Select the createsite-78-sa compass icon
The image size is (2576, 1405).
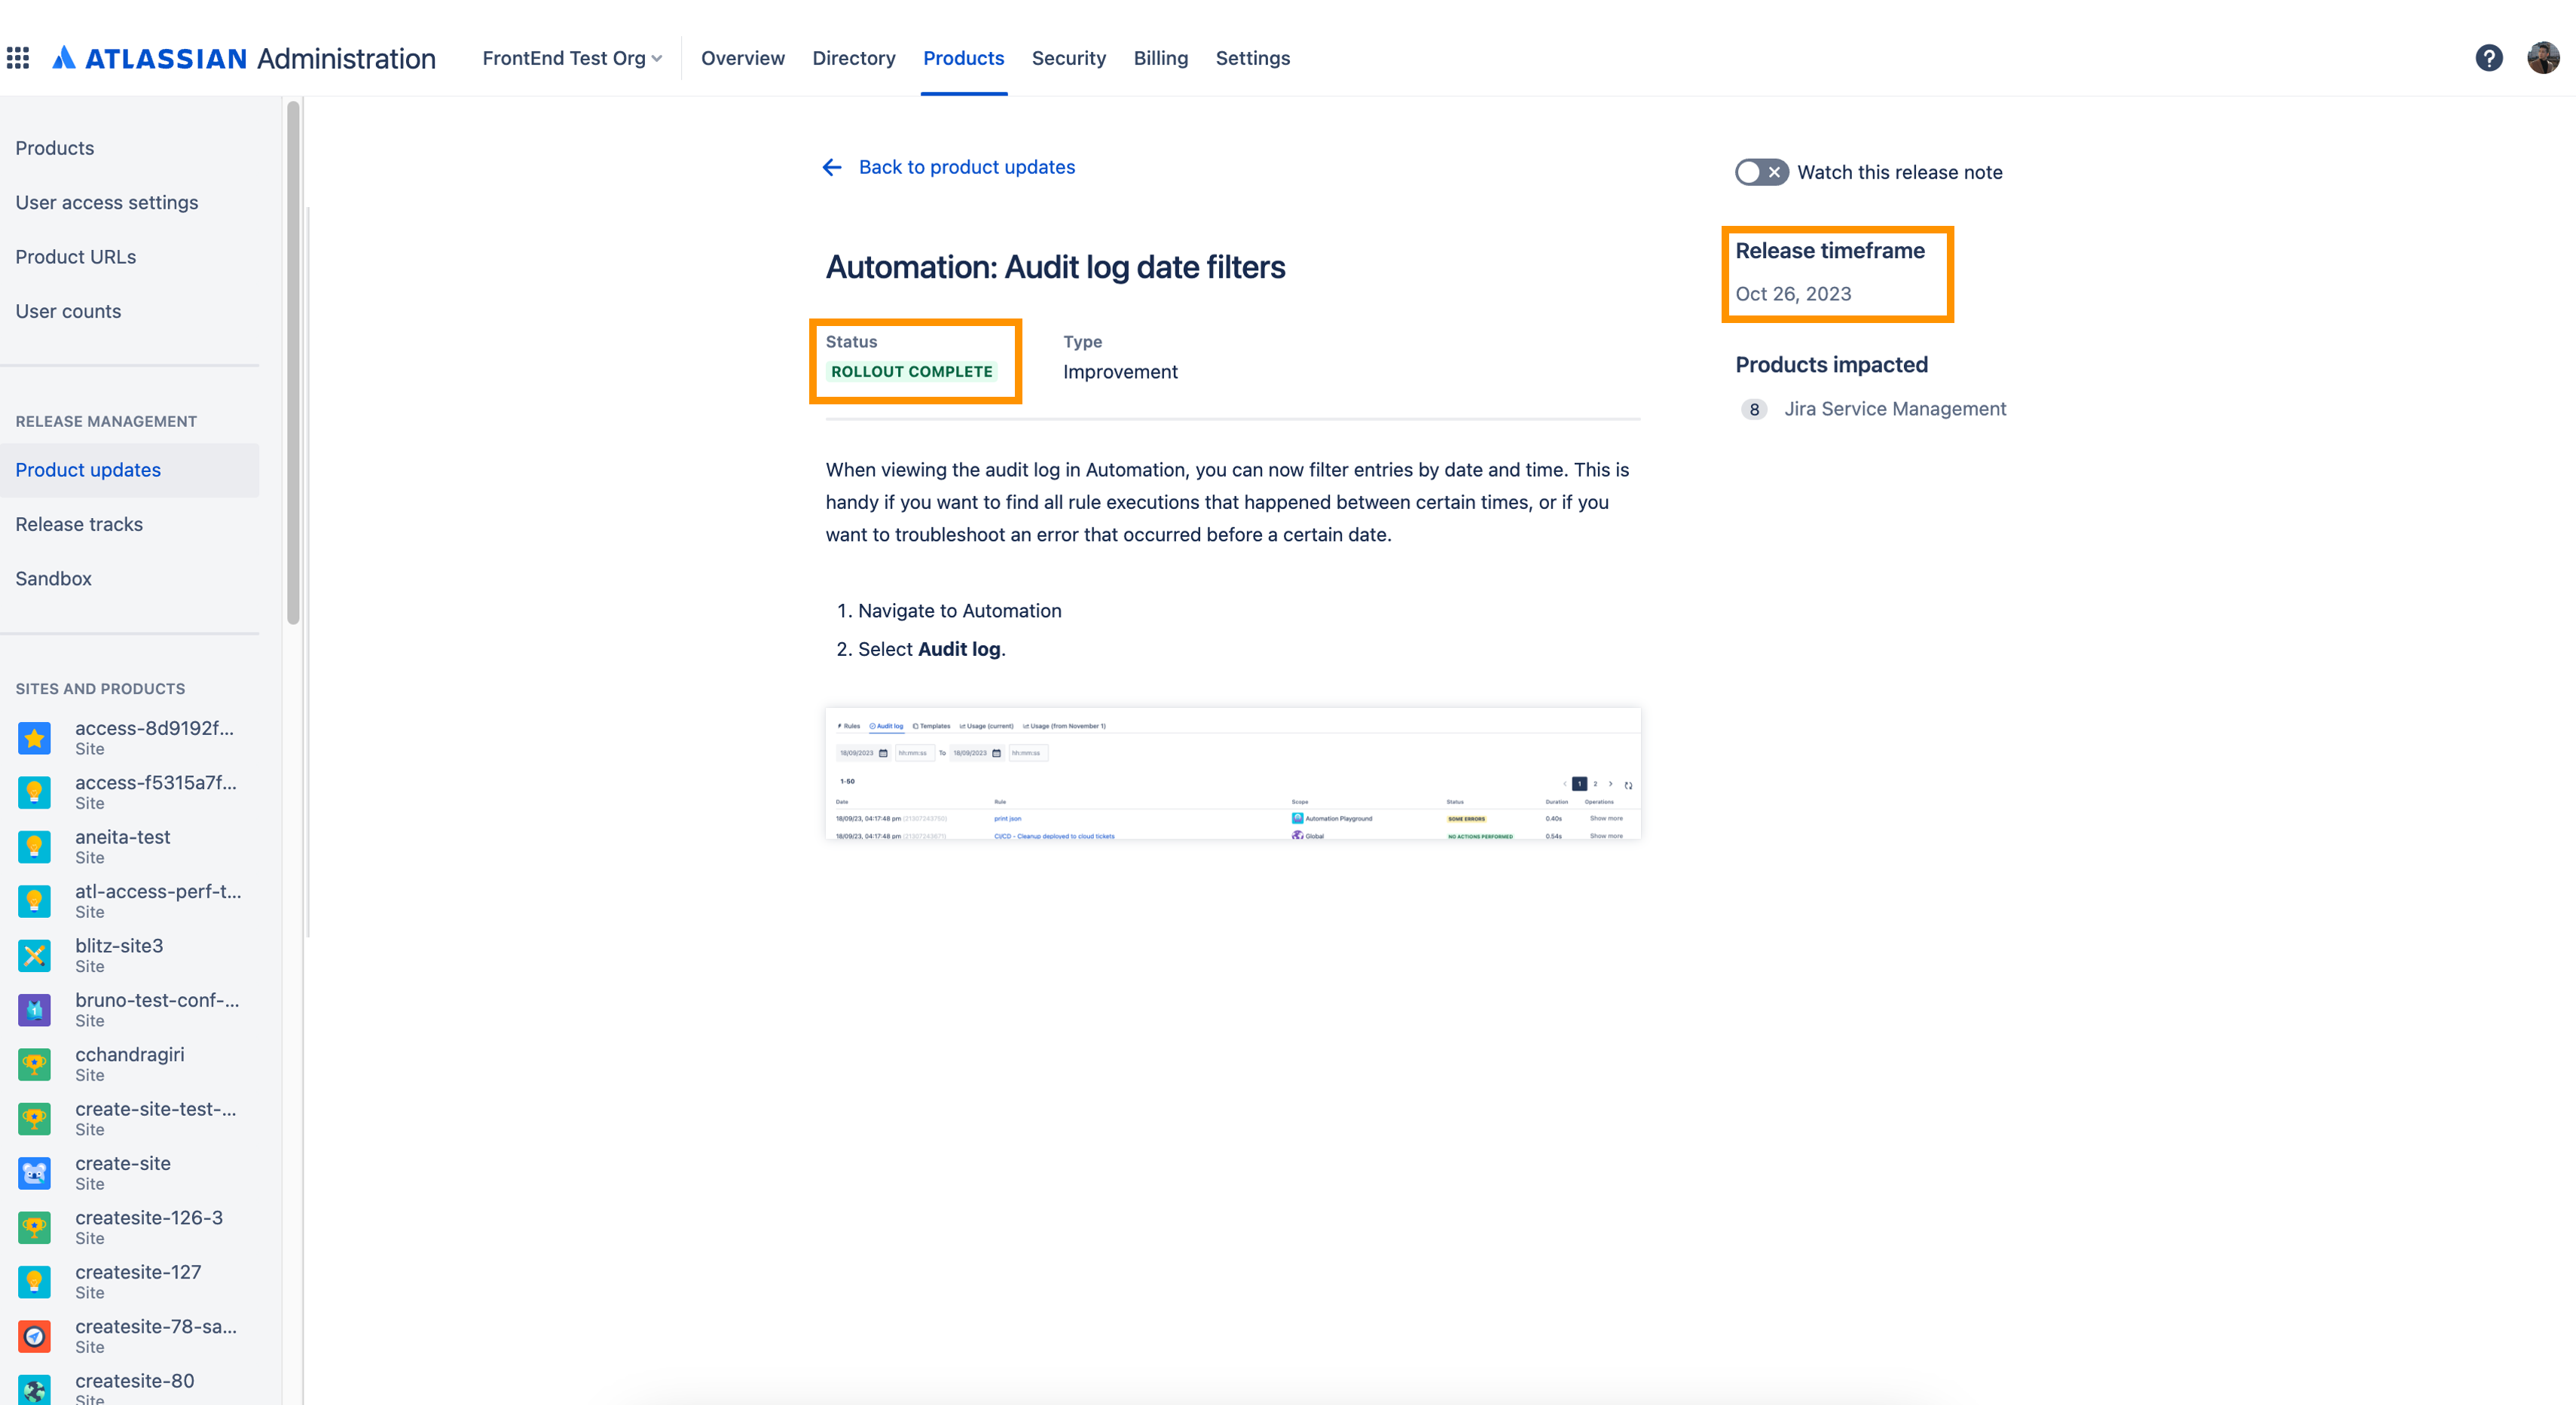(34, 1337)
